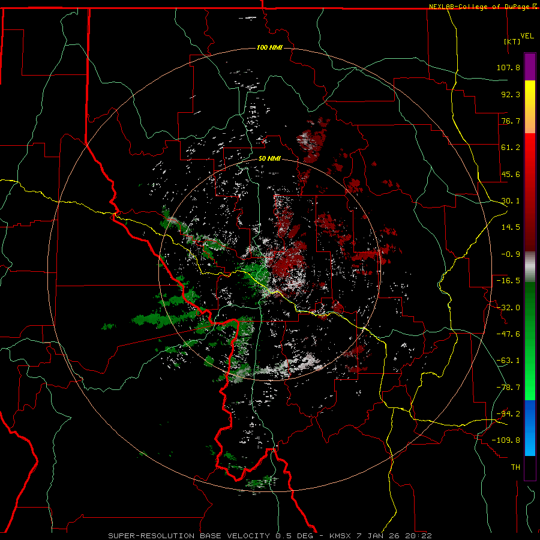Click the -109.8 legend value
Screen dimensions: 540x540
point(506,440)
